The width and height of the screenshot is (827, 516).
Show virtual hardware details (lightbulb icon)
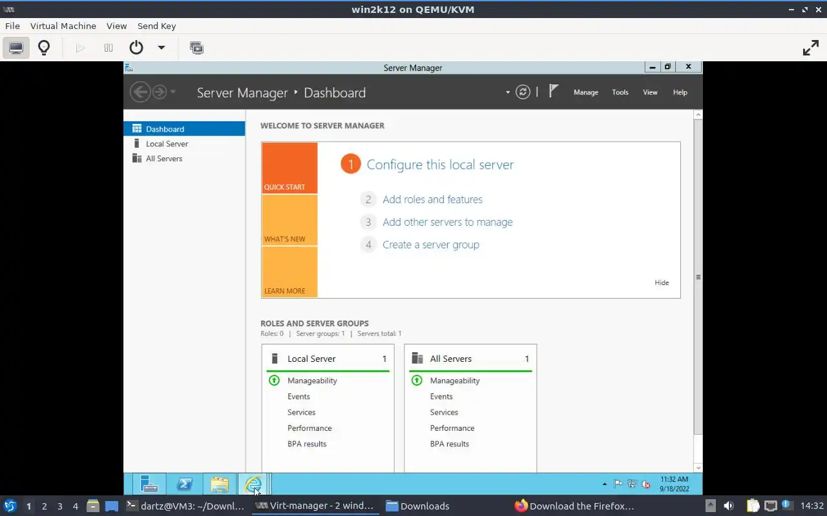[44, 48]
